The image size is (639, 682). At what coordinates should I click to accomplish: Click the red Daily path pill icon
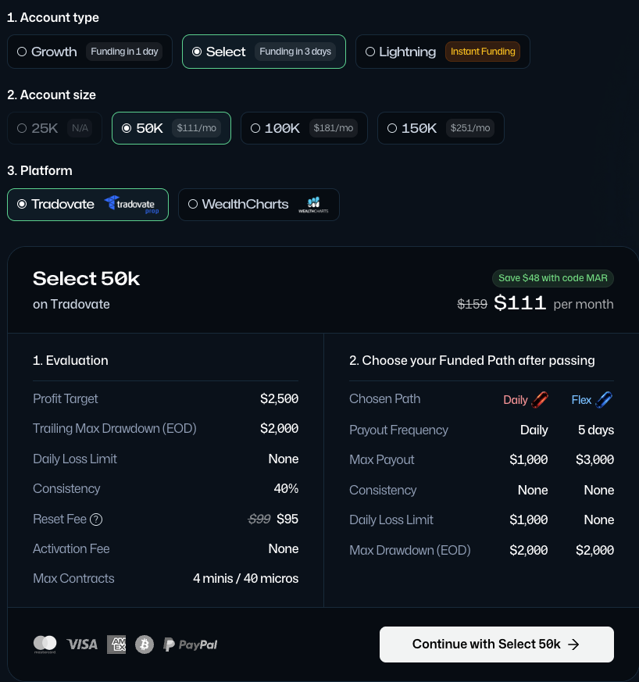pos(540,400)
